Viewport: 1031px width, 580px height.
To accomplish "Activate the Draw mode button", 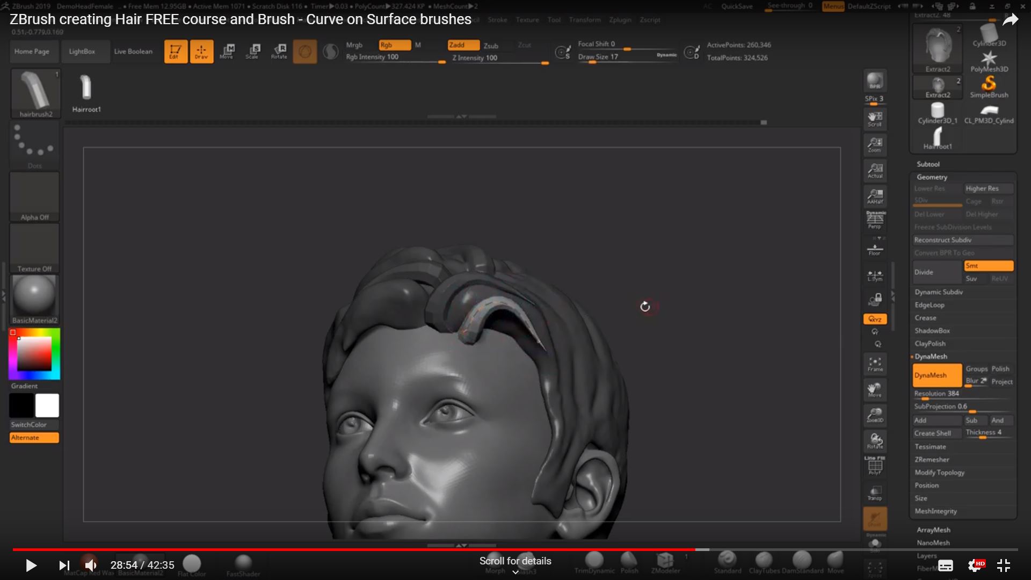I will tap(201, 52).
